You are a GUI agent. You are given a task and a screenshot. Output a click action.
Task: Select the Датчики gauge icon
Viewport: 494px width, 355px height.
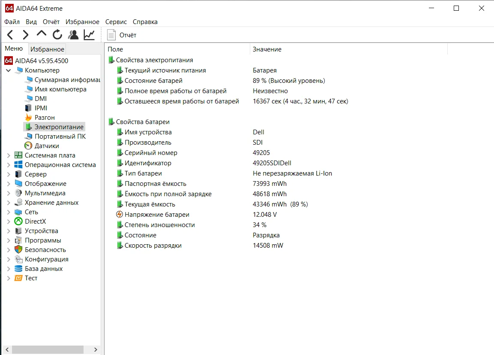click(x=28, y=146)
